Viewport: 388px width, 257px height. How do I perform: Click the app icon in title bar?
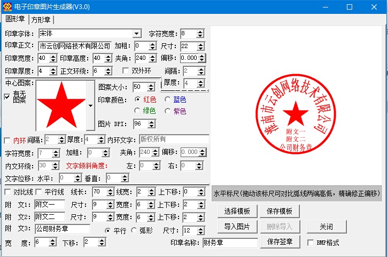pyautogui.click(x=7, y=7)
